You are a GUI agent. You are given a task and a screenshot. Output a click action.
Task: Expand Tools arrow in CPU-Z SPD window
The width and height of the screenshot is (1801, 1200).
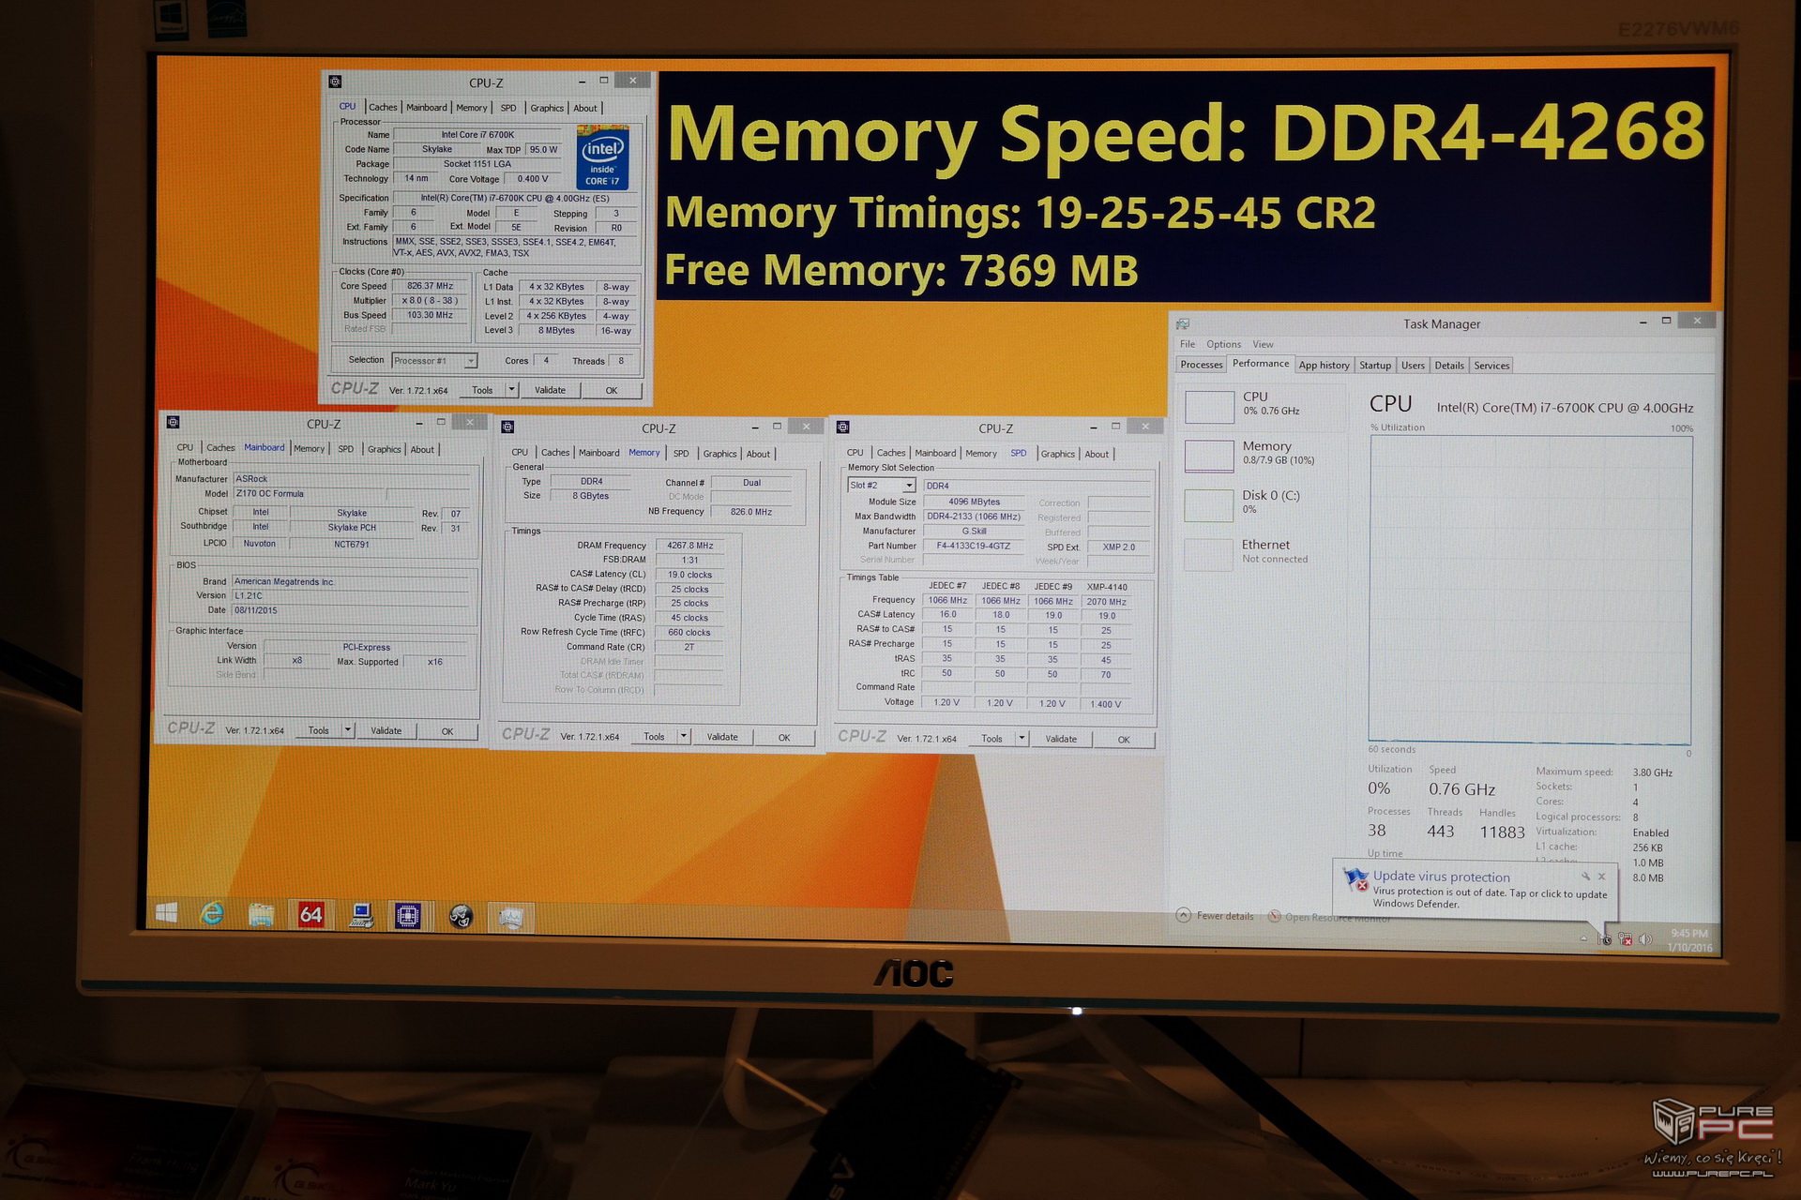(x=1022, y=738)
